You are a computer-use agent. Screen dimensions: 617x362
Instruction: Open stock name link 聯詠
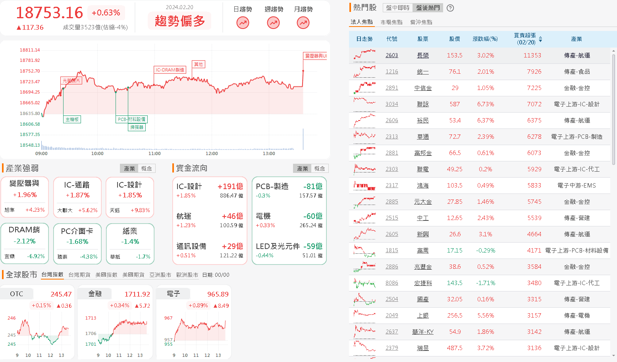pyautogui.click(x=423, y=104)
